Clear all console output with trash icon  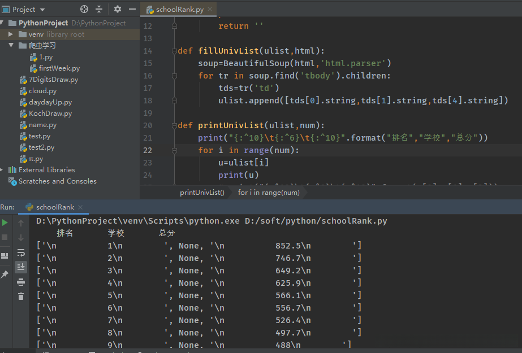point(21,296)
